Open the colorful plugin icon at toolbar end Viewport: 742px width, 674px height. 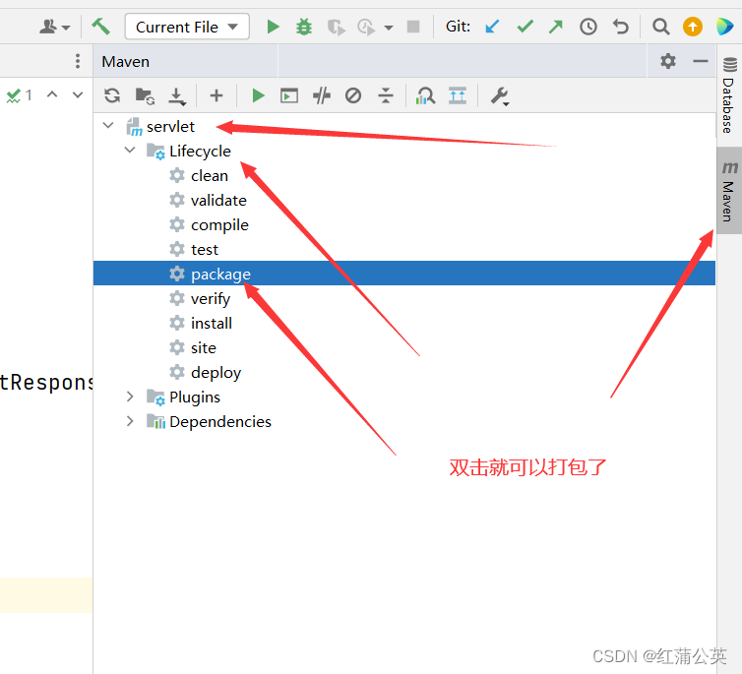pos(724,27)
